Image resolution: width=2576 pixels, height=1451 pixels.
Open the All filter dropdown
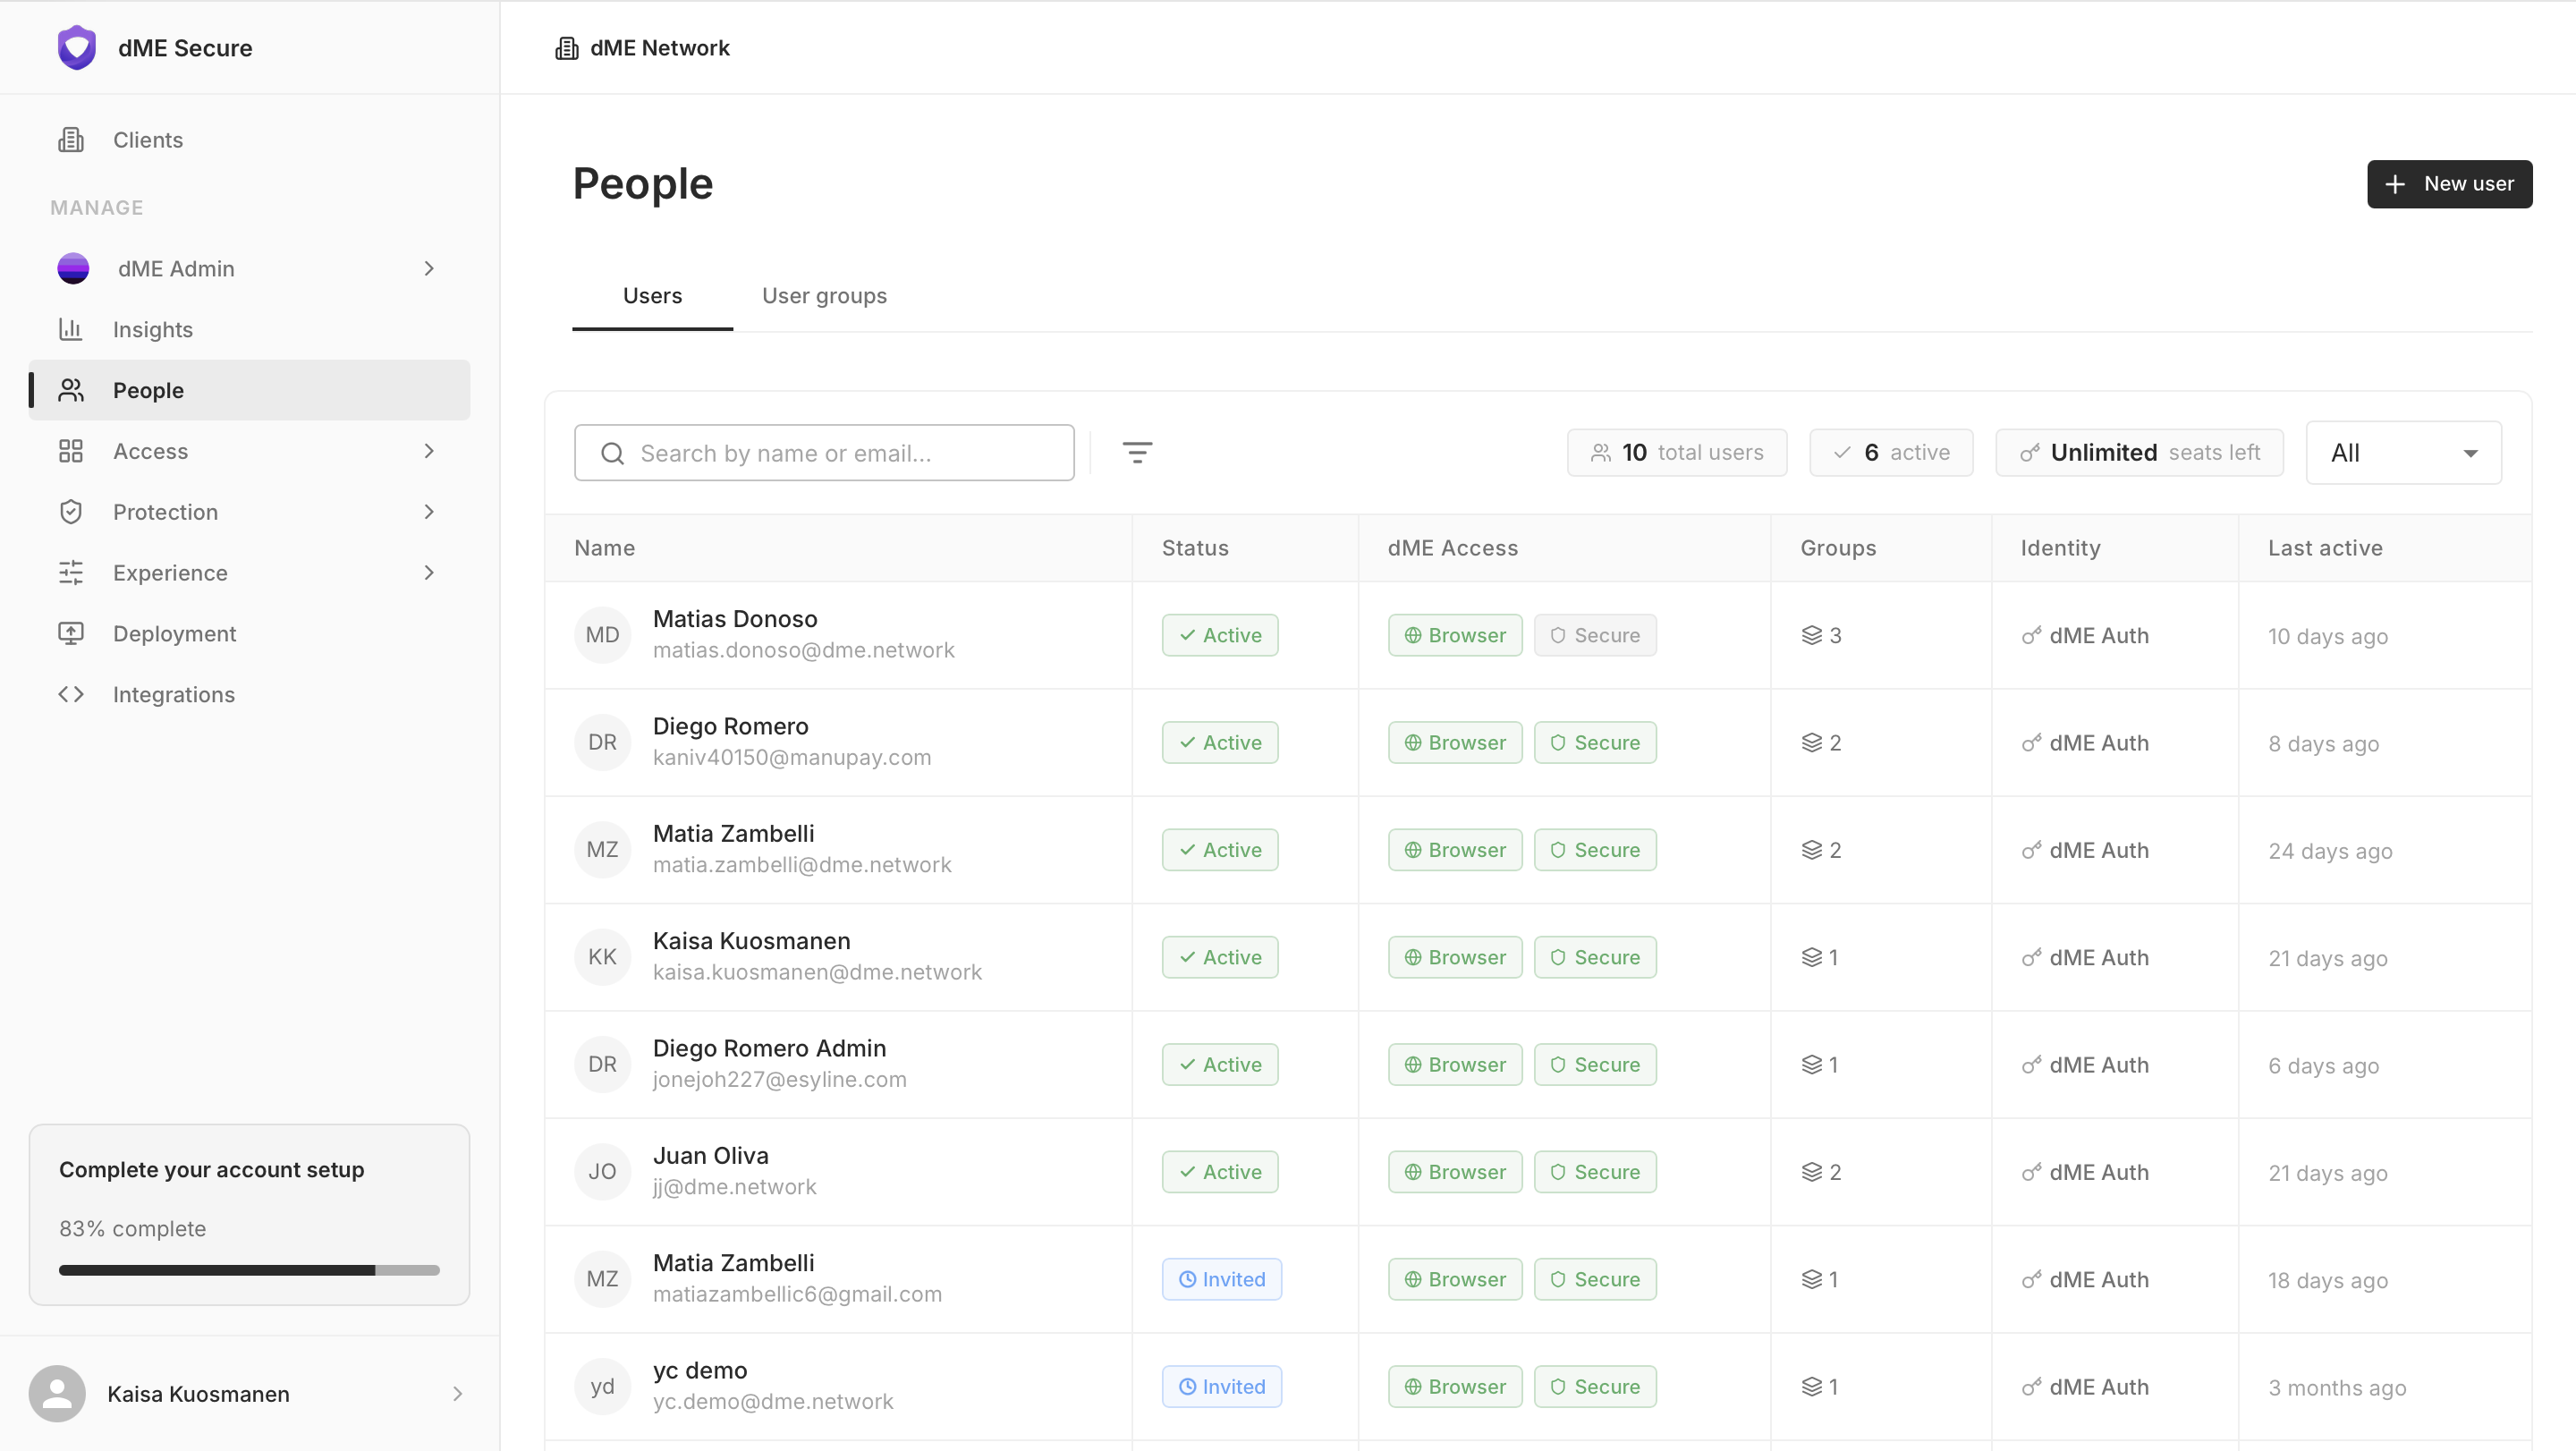click(2402, 453)
